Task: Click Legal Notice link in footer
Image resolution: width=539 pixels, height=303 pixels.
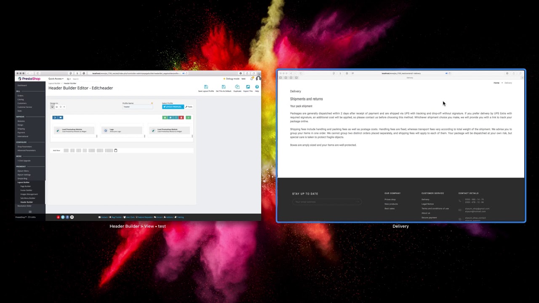Action: click(427, 204)
